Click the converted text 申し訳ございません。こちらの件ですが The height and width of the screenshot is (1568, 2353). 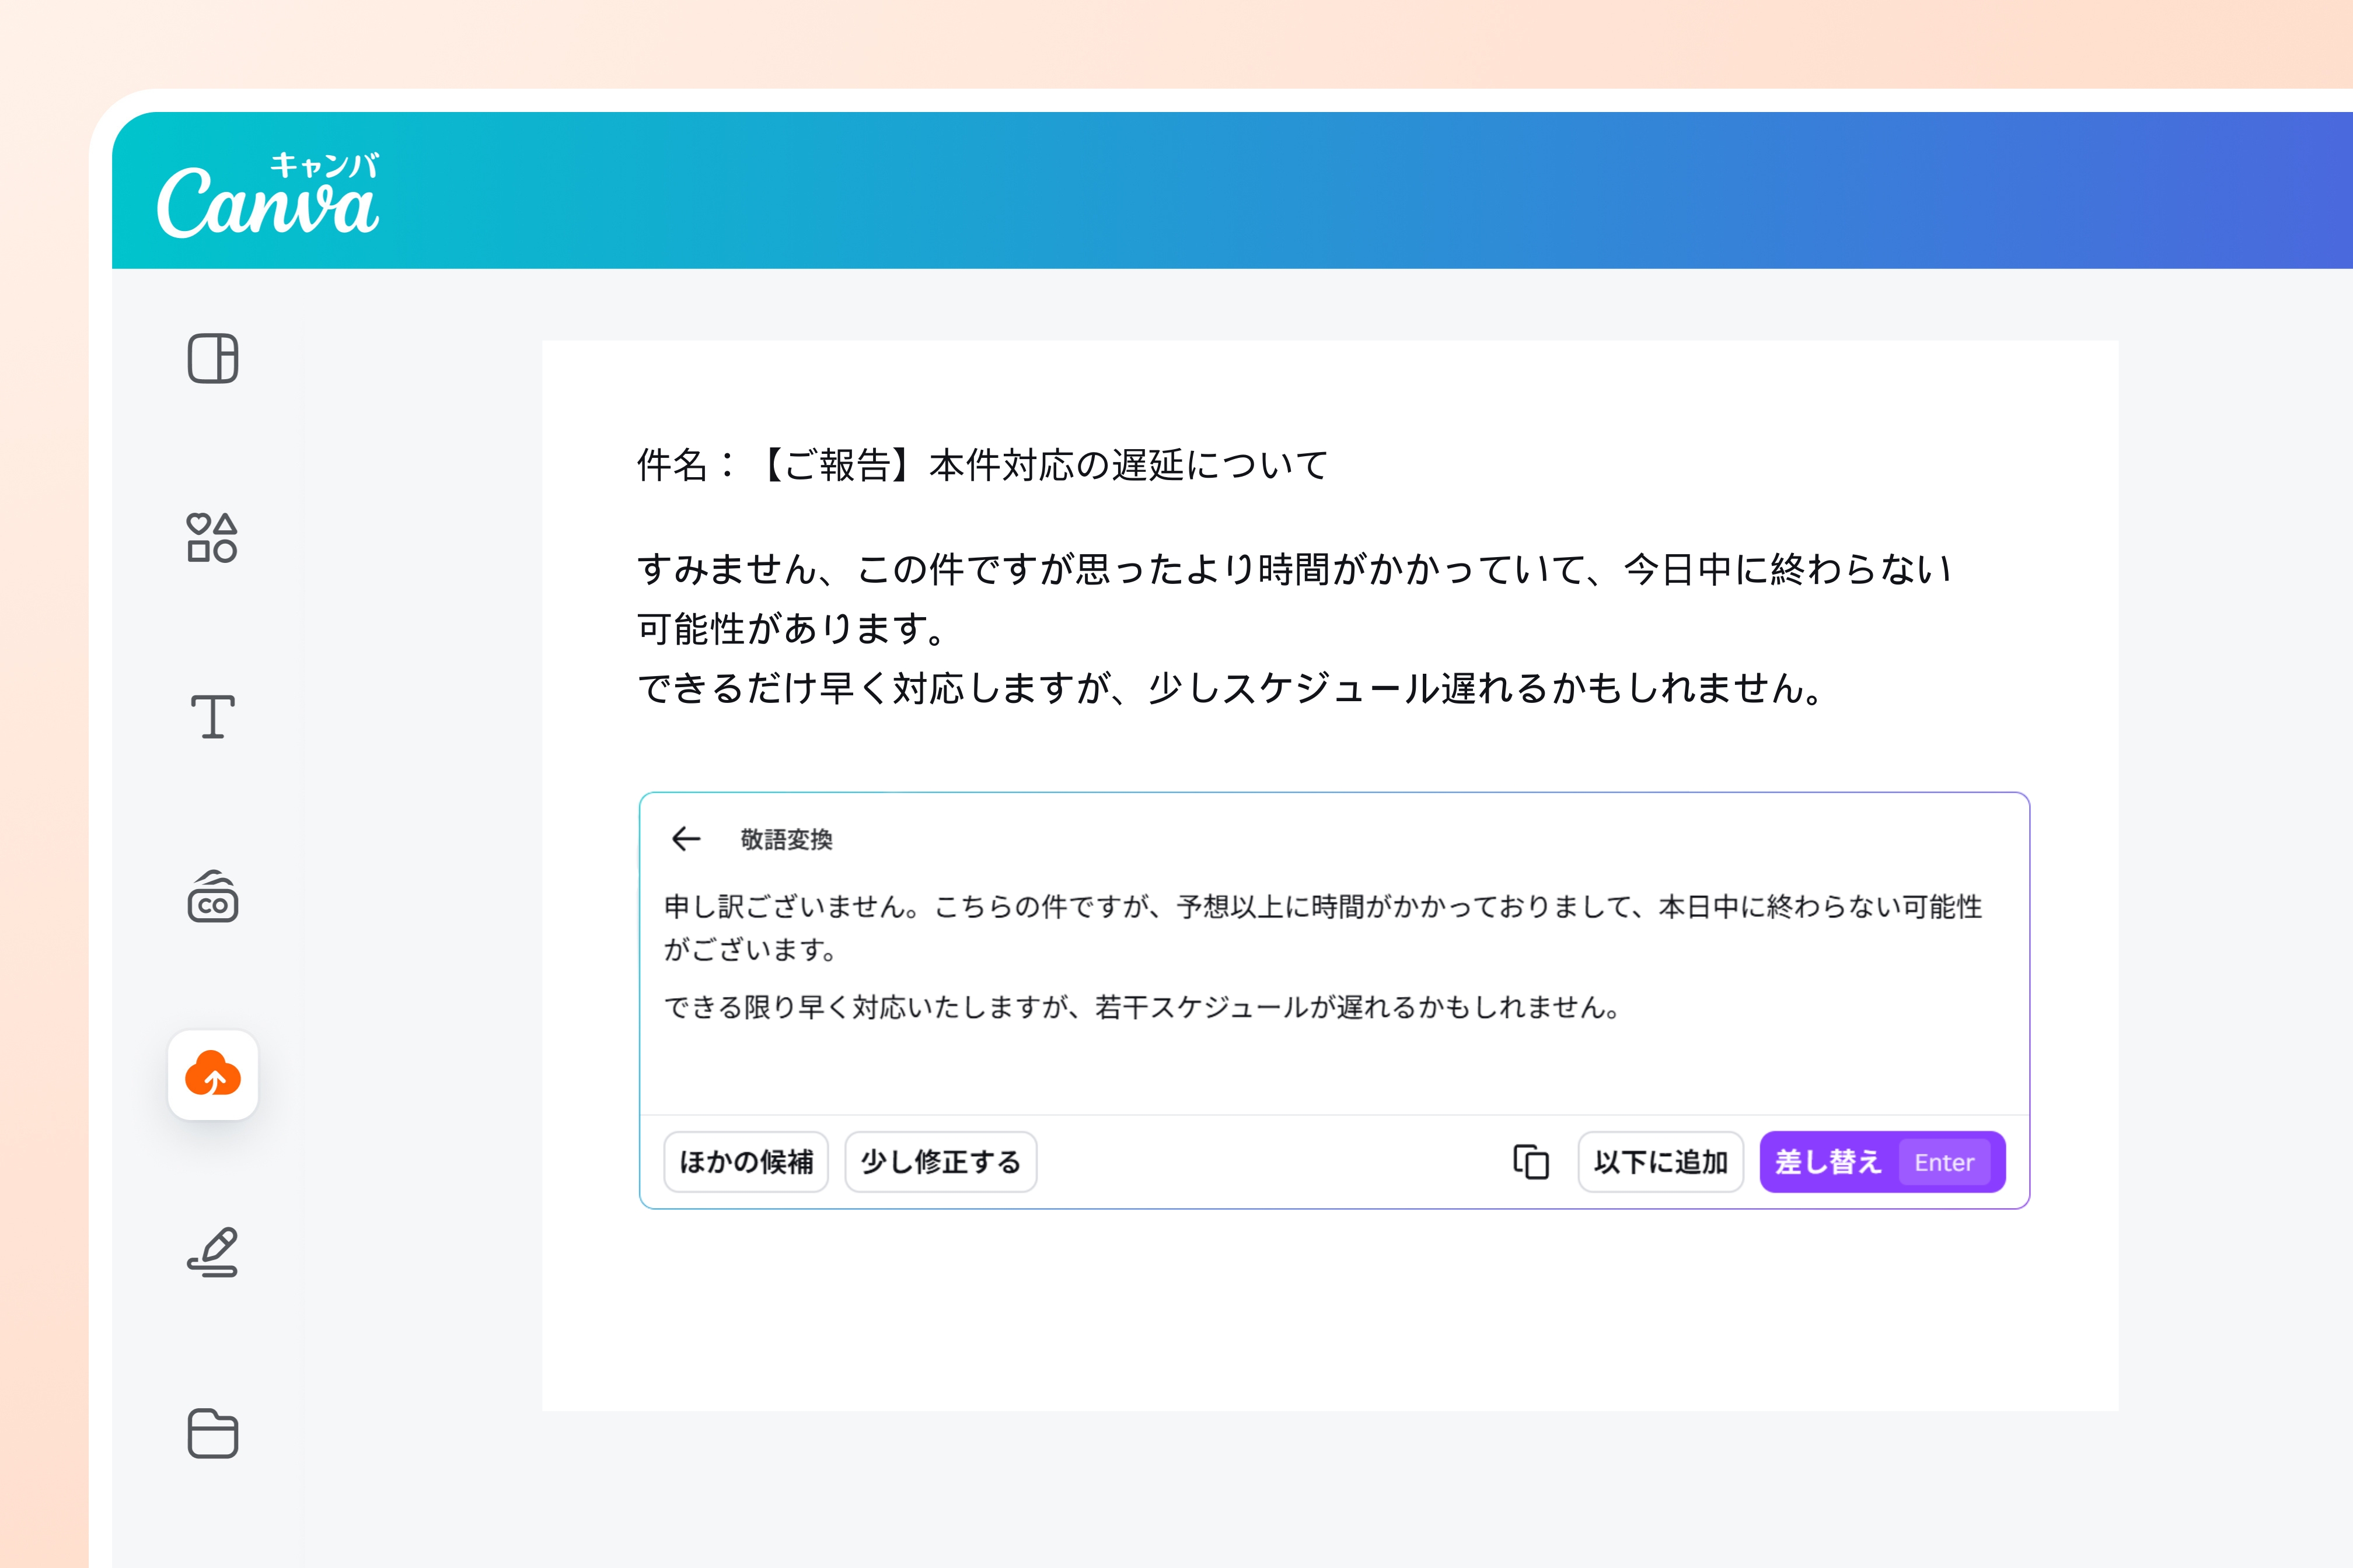1324,927
